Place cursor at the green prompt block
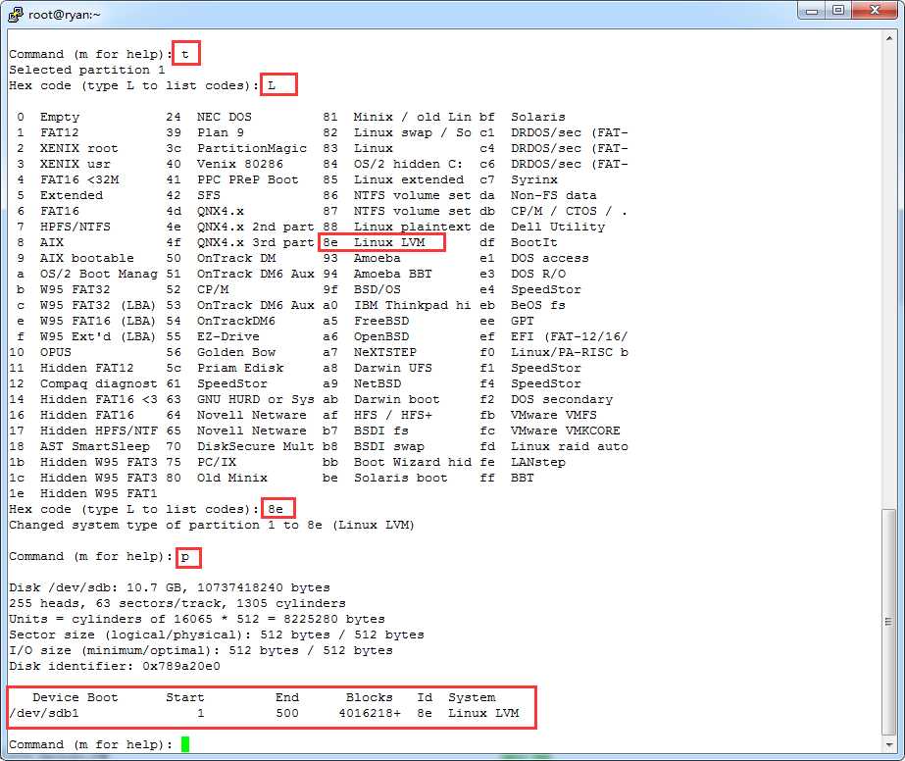The width and height of the screenshot is (905, 761). pyautogui.click(x=185, y=744)
